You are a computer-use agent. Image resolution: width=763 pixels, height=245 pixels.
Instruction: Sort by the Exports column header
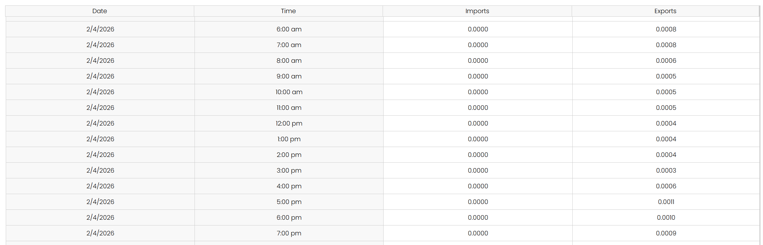click(665, 11)
